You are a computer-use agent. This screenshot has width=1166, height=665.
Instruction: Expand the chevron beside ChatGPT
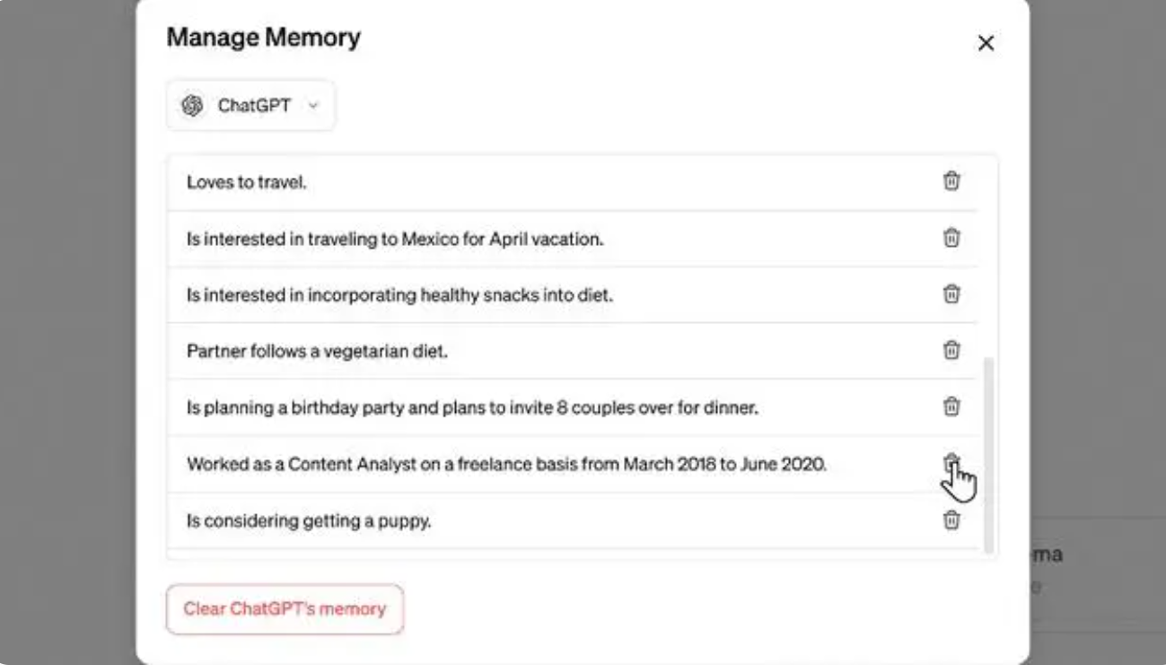pyautogui.click(x=313, y=106)
